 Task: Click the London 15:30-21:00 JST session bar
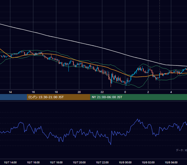pyautogui.click(x=58, y=97)
